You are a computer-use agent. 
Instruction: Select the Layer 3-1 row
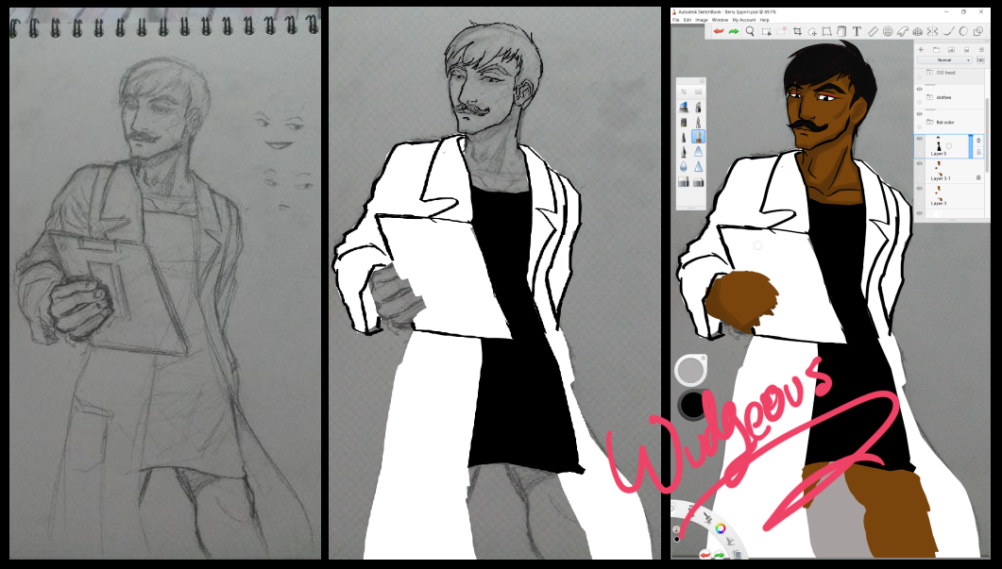click(x=949, y=172)
